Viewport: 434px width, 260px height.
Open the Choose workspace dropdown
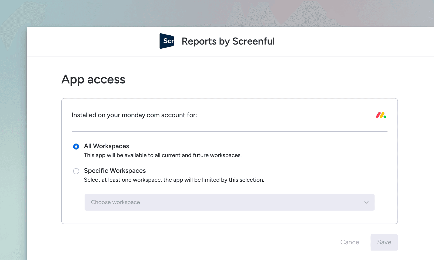click(x=229, y=202)
